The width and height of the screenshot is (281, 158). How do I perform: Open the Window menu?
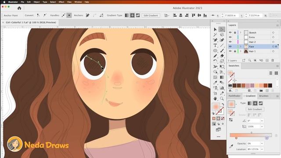(78, 2)
